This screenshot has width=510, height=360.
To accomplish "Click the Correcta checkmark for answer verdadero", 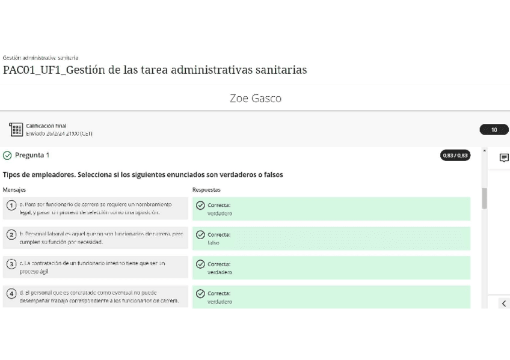I will pyautogui.click(x=199, y=205).
